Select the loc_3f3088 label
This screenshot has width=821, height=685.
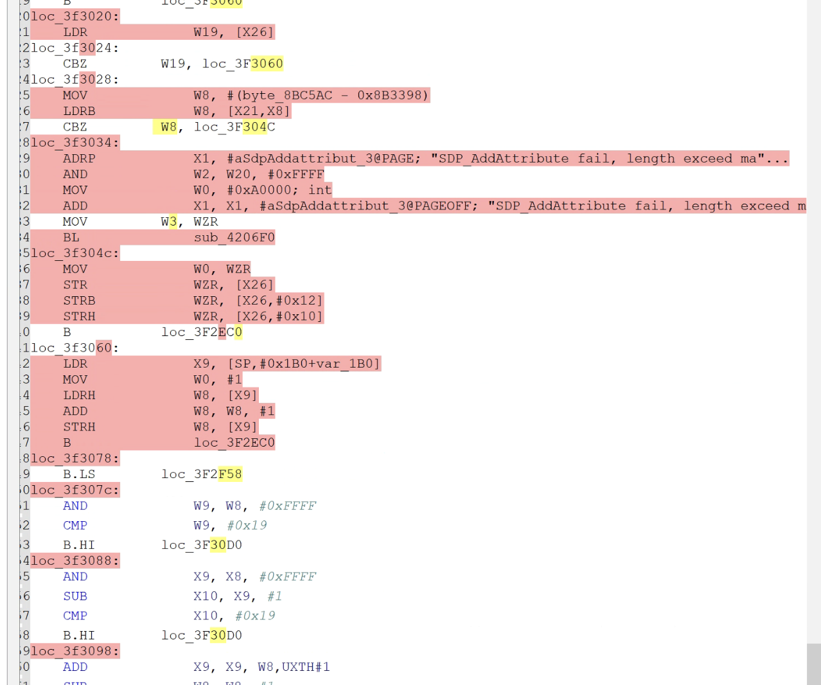75,560
